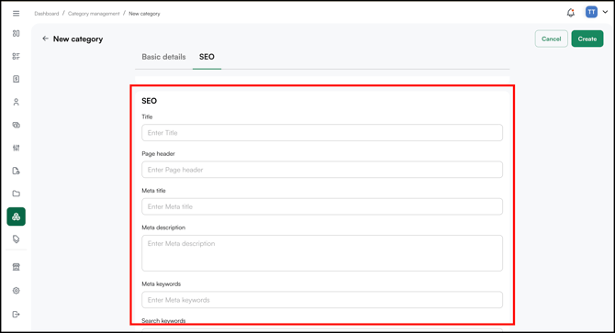Focus the Enter Title input field

pos(322,133)
